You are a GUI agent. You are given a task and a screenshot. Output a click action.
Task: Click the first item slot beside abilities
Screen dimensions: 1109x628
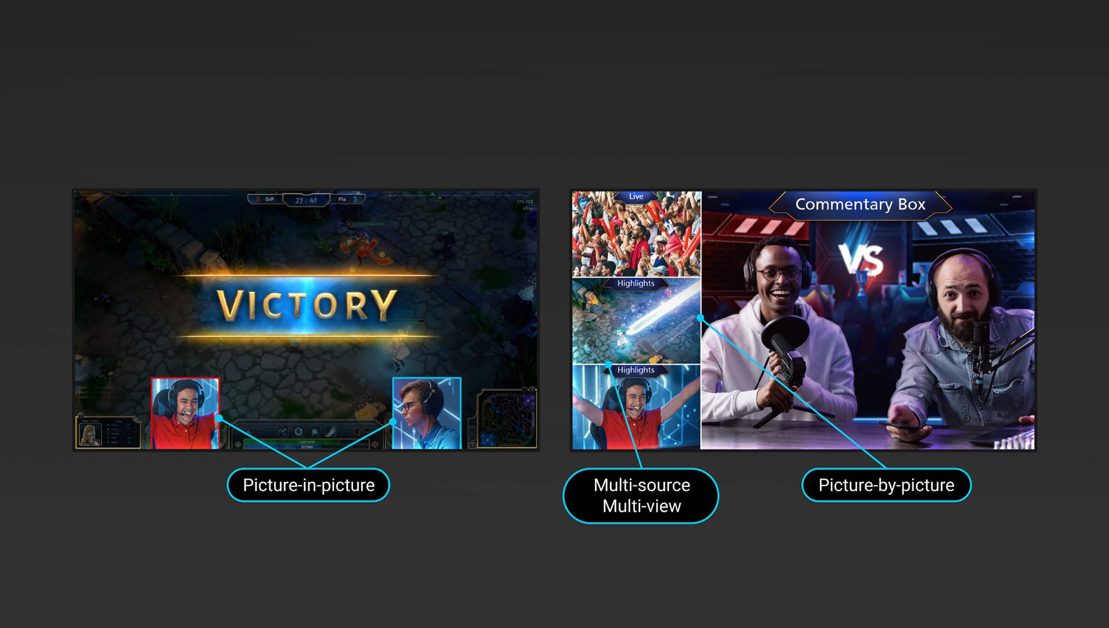coord(357,432)
